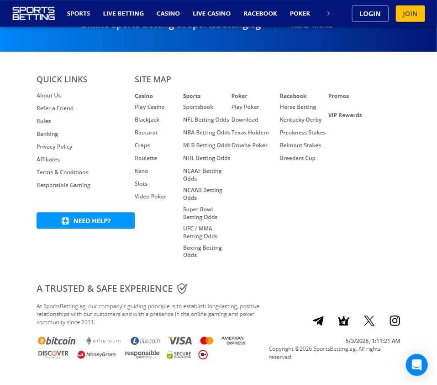Image resolution: width=437 pixels, height=385 pixels.
Task: Open the Blackjack link
Action: pos(147,120)
